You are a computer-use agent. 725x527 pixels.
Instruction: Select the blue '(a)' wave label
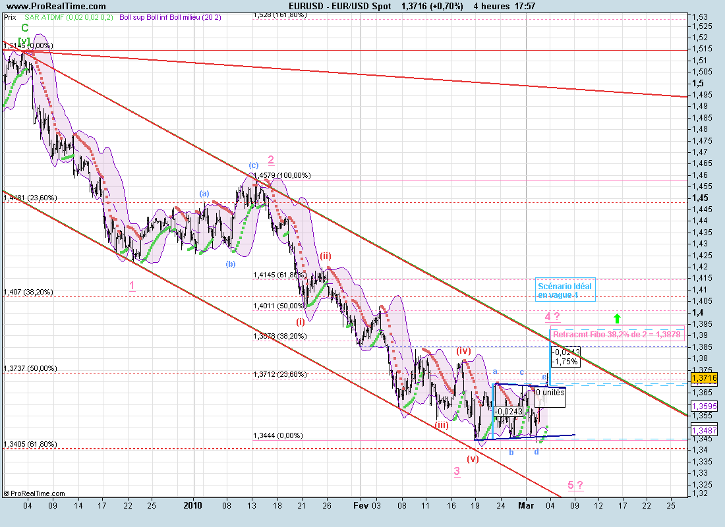(x=204, y=194)
